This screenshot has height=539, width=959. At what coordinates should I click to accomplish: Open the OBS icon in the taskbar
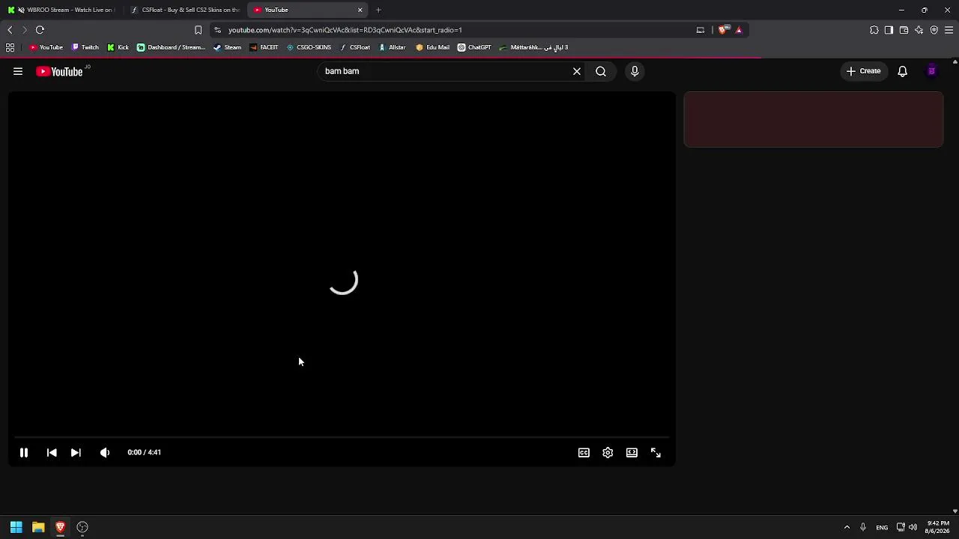[x=82, y=527]
